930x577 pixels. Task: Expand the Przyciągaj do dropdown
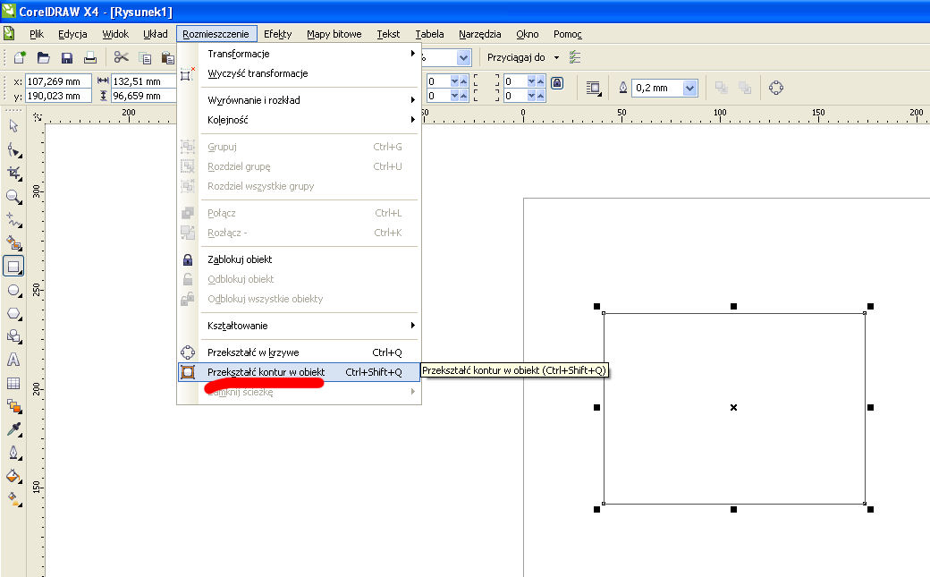pyautogui.click(x=556, y=57)
